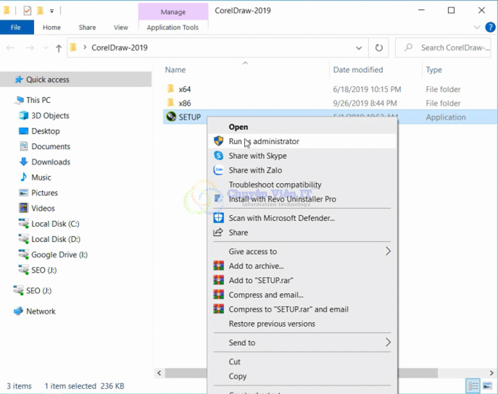
Task: Click the Zalo icon in context menu
Action: (x=219, y=170)
